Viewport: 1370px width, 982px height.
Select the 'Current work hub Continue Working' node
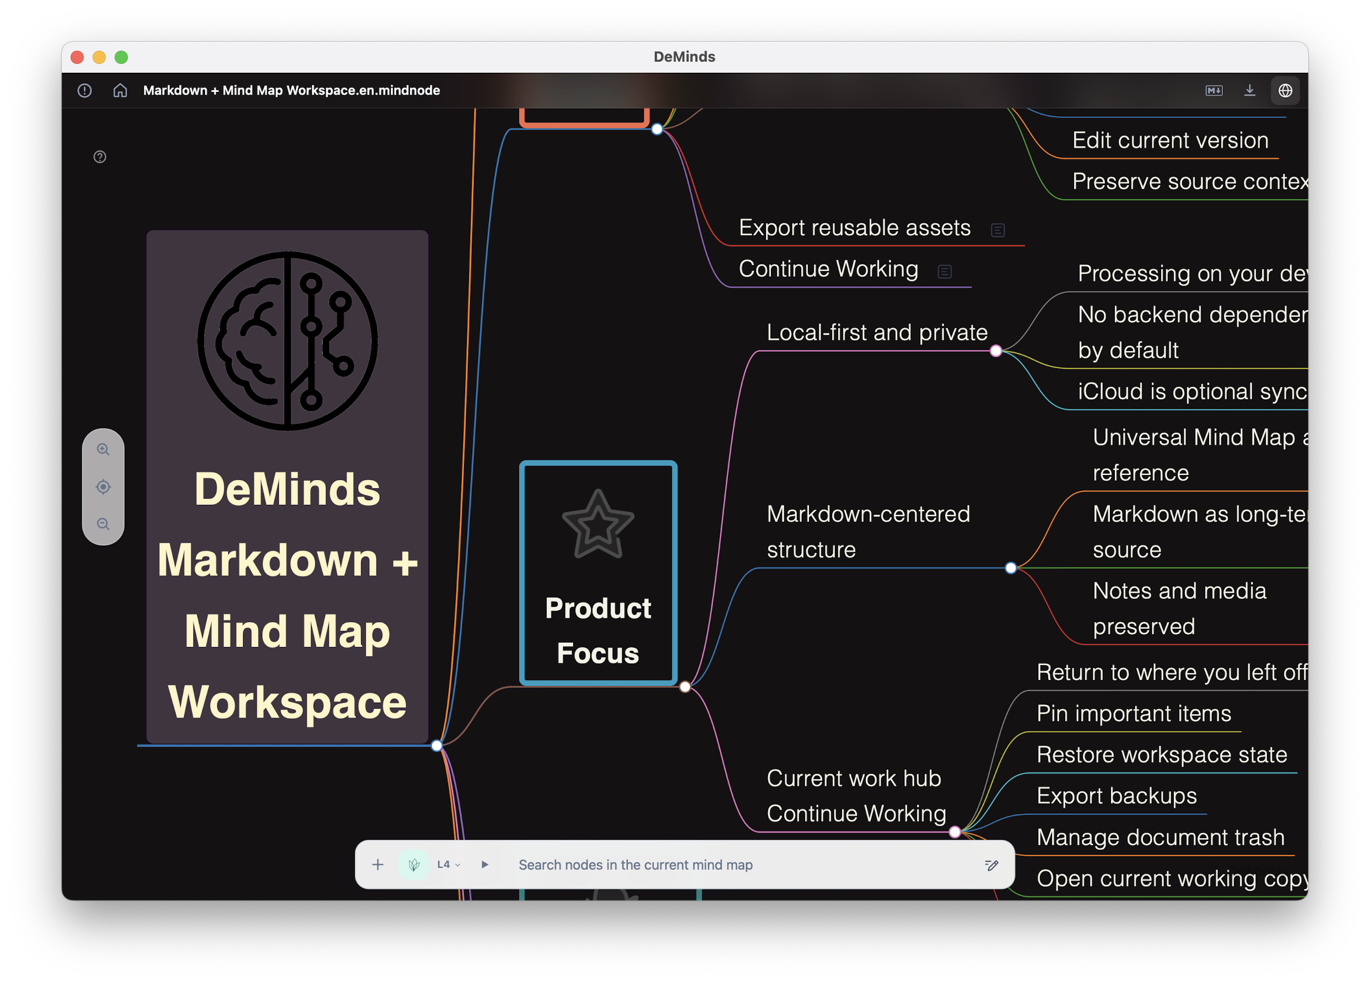coord(856,796)
